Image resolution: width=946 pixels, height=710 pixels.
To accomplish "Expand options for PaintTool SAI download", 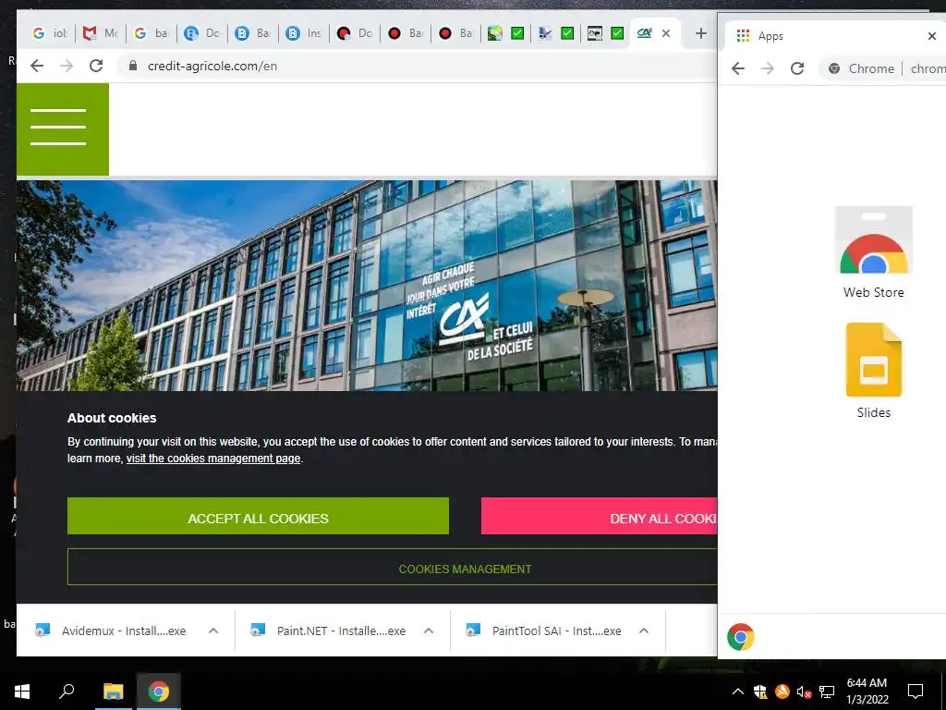I will coord(644,630).
